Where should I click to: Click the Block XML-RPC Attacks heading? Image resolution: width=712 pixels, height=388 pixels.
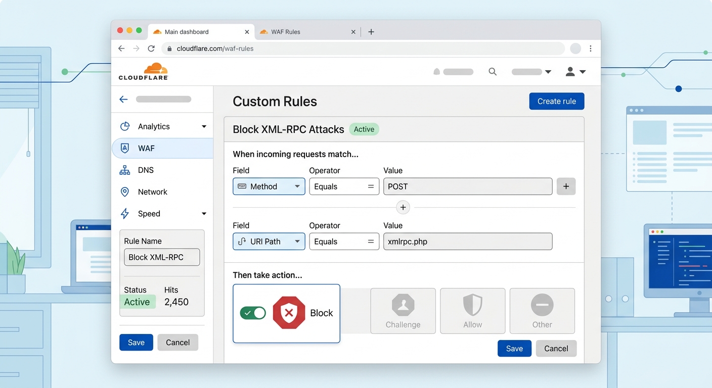click(x=288, y=129)
